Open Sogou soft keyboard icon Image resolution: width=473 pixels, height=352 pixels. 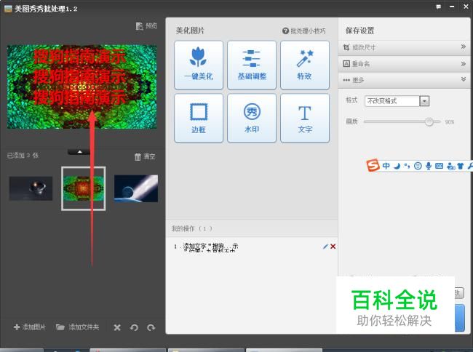pos(440,166)
